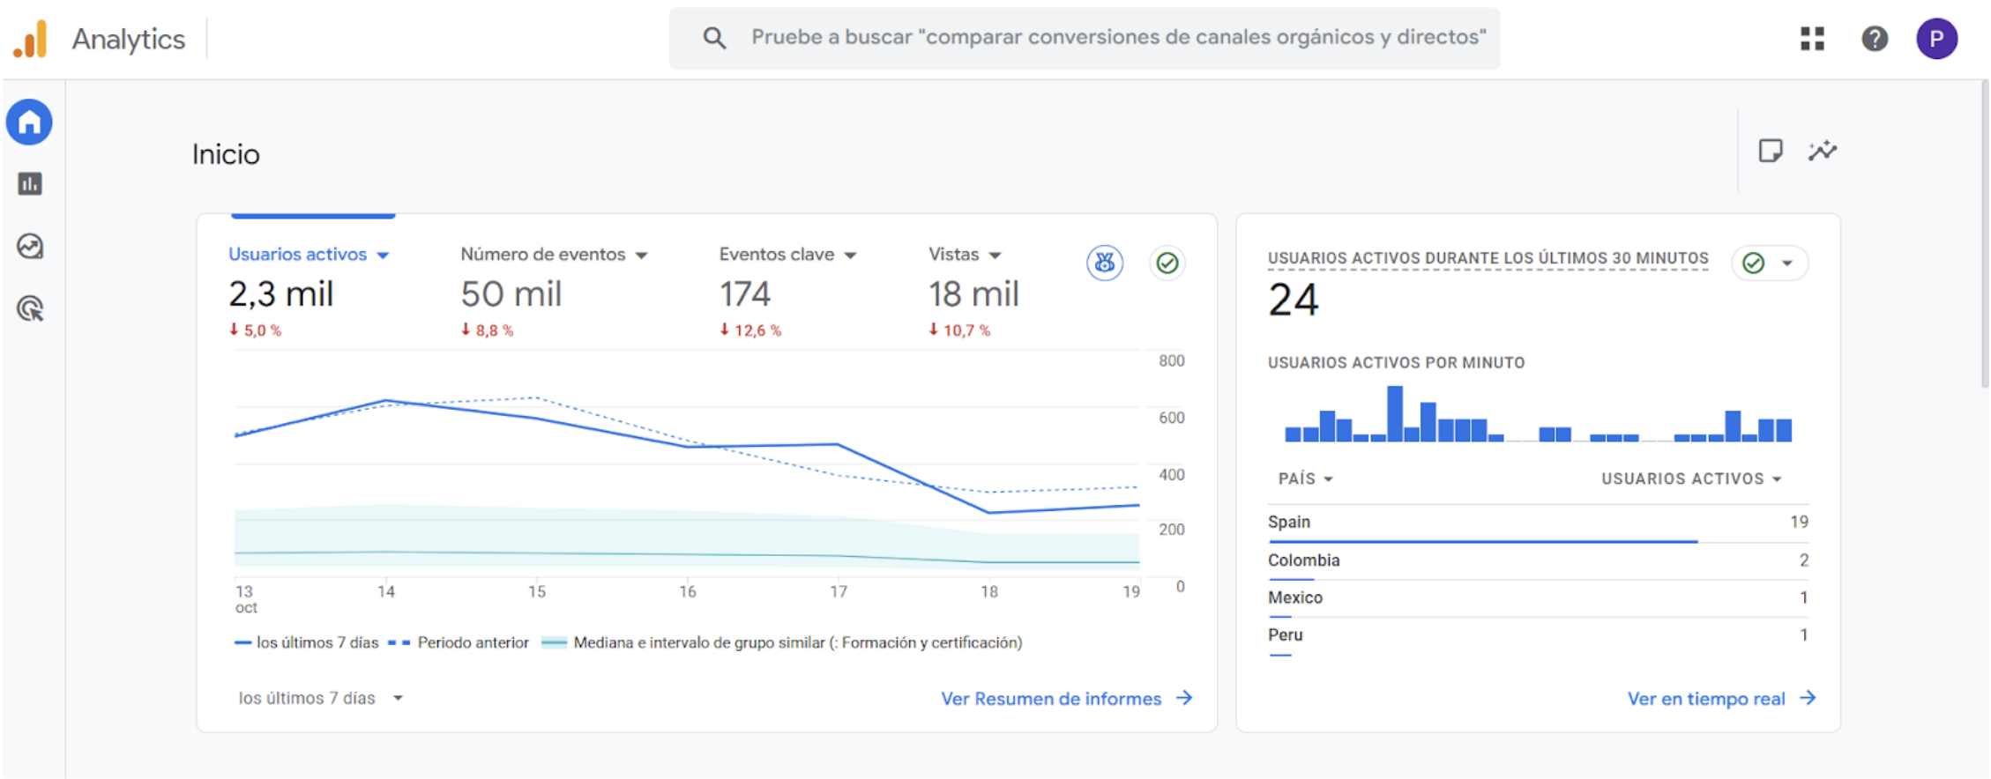Open the realtime card green check dropdown
This screenshot has height=779, width=1991.
click(x=1770, y=263)
